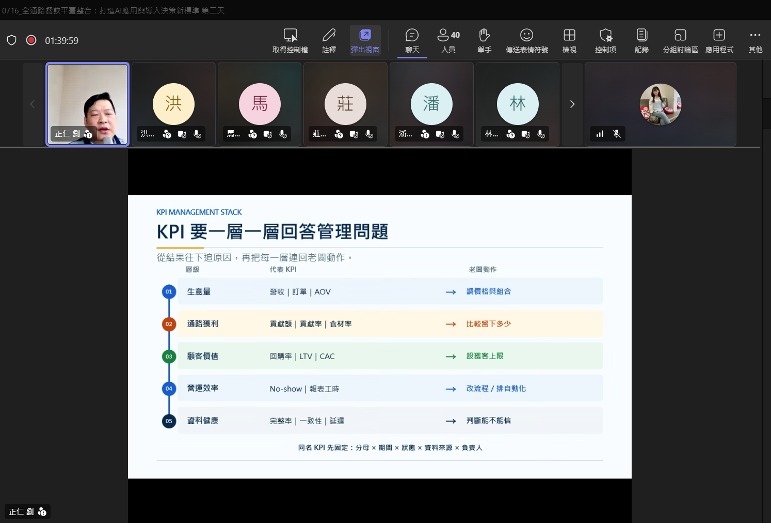The height and width of the screenshot is (530, 771).
Task: Click the microphone icon on 林 tile
Action: [541, 134]
